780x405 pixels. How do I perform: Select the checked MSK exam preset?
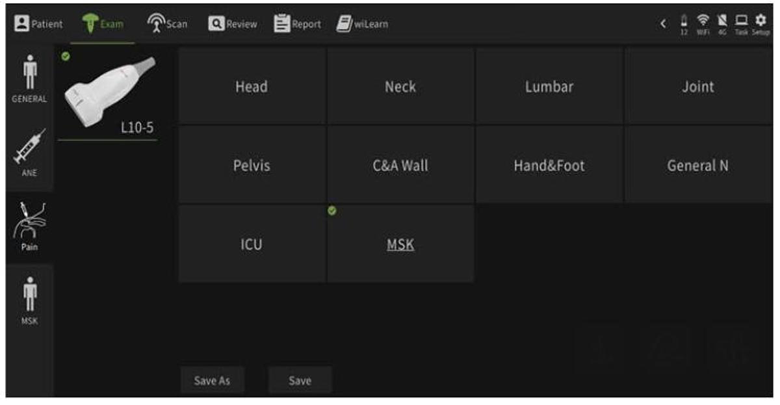coord(400,244)
